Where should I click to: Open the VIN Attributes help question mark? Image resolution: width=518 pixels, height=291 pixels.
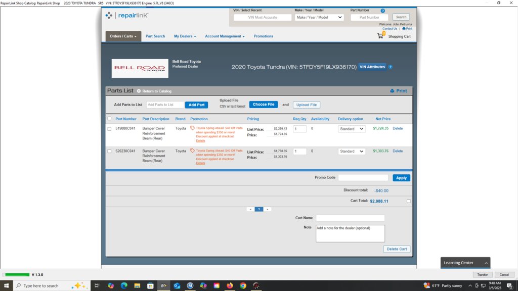[390, 67]
